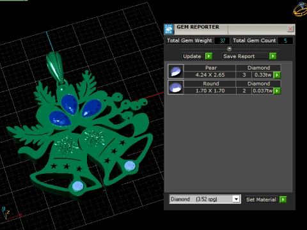Click the gold ring icon in corner
This screenshot has width=307, height=230.
[300, 9]
